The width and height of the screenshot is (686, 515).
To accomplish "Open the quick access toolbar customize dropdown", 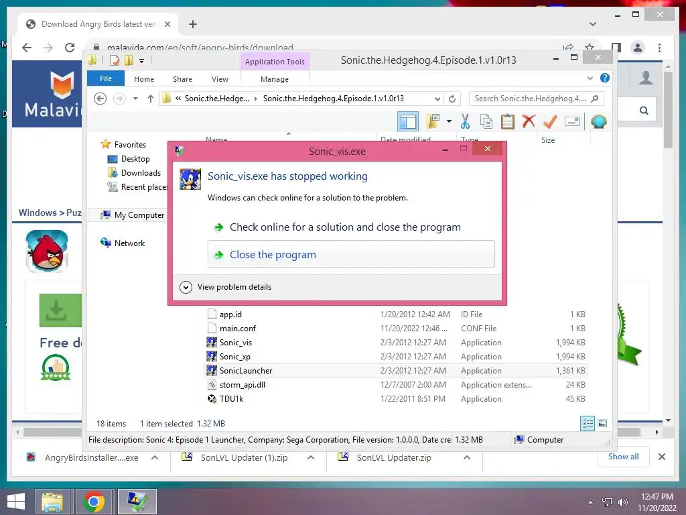I will [x=142, y=61].
